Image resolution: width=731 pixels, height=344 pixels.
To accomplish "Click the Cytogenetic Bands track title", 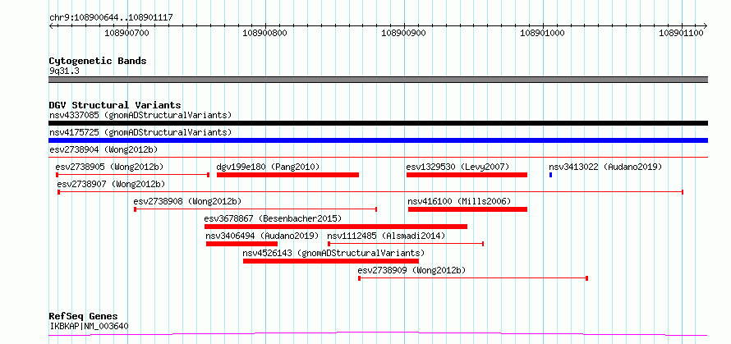I will coord(98,61).
